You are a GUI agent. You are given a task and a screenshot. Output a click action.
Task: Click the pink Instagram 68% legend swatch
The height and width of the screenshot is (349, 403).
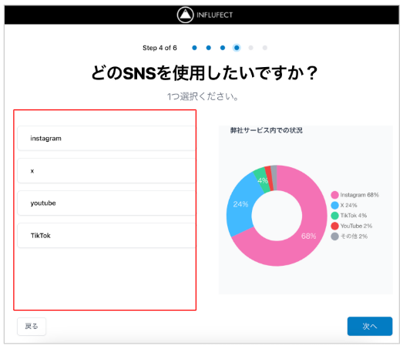point(334,195)
